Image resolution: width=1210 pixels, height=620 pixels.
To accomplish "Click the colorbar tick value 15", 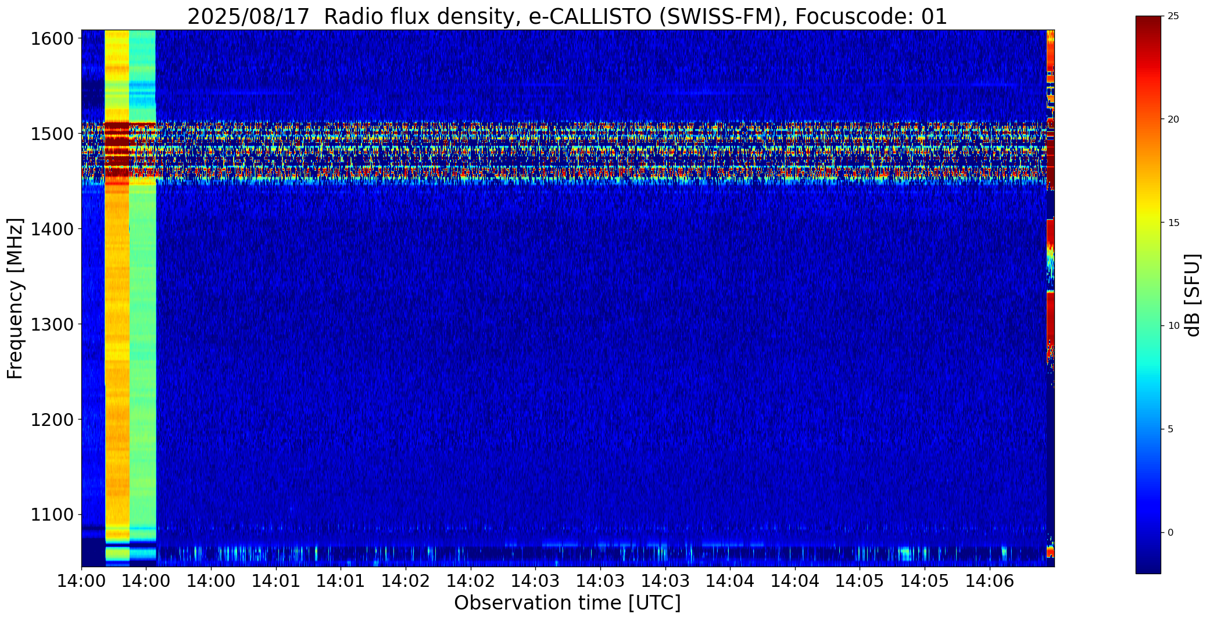I will pyautogui.click(x=1173, y=223).
